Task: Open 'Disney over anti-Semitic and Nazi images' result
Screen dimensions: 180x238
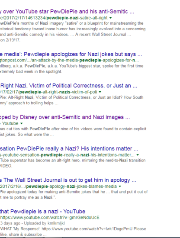Action: [65, 117]
